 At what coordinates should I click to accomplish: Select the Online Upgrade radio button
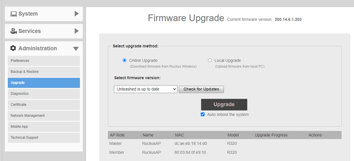(125, 60)
